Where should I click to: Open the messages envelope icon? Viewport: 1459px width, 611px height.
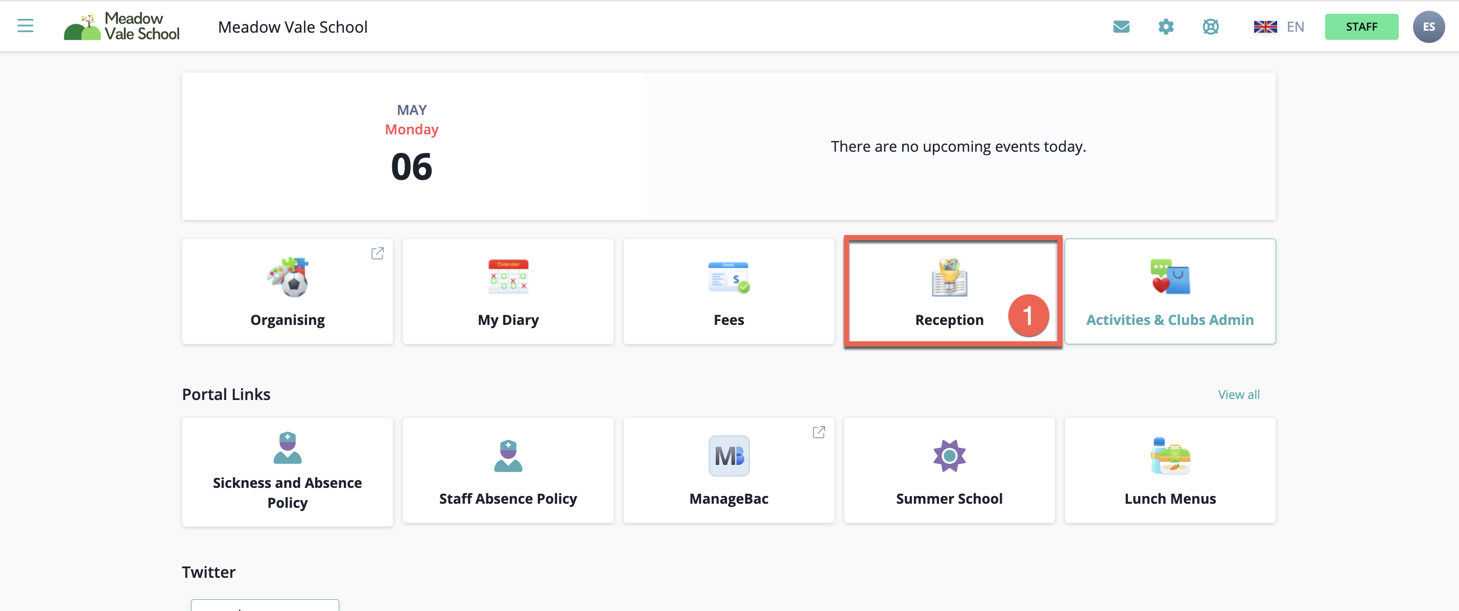(x=1121, y=27)
